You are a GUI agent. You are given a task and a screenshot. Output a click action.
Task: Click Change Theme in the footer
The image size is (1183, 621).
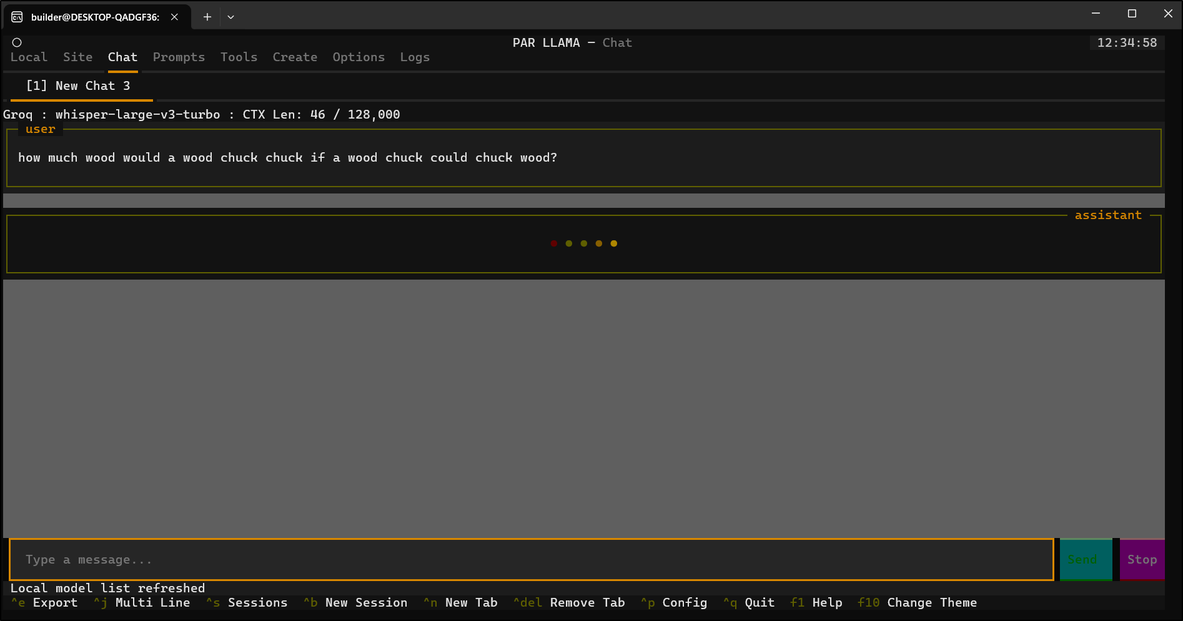tap(931, 603)
